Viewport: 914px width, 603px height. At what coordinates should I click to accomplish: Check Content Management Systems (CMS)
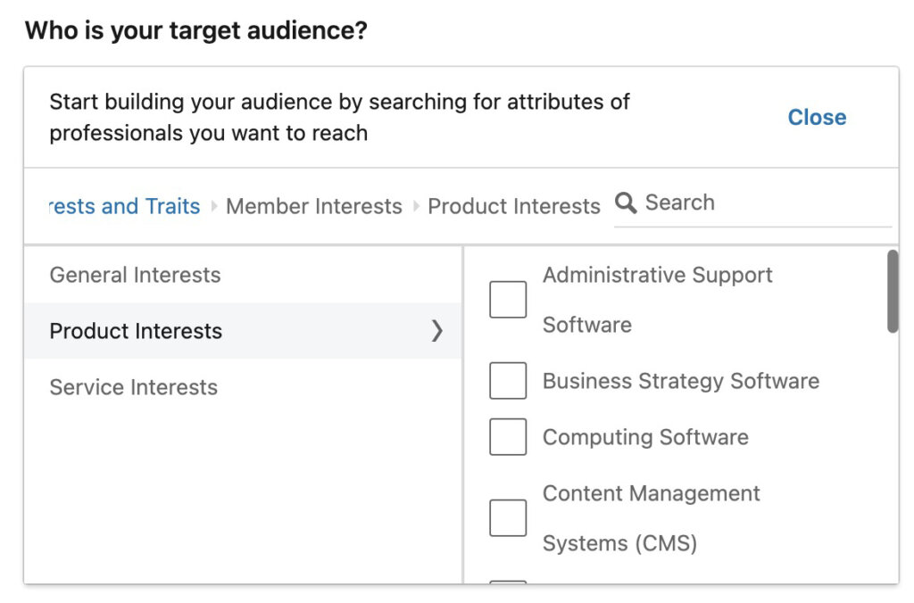click(x=507, y=517)
